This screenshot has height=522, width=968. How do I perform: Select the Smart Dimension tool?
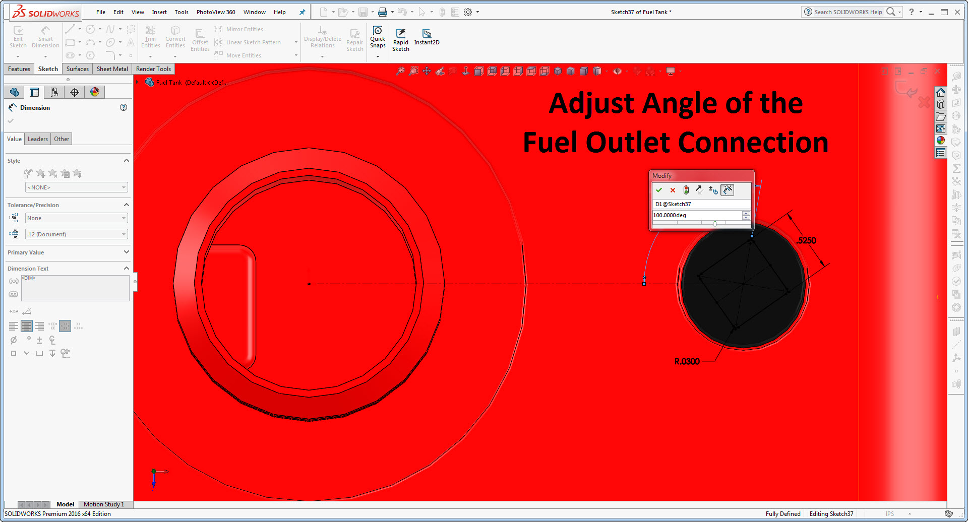pyautogui.click(x=45, y=37)
